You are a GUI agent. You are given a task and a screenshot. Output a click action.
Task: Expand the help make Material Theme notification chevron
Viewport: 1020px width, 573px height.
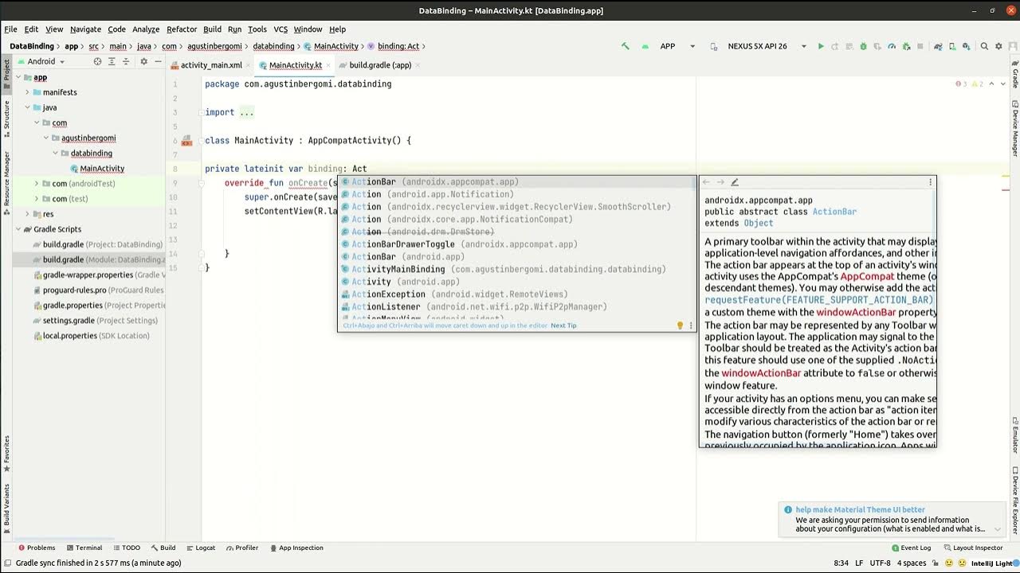(997, 528)
